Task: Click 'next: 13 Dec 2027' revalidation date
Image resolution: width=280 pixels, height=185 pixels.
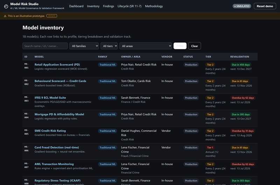Action: (241, 69)
